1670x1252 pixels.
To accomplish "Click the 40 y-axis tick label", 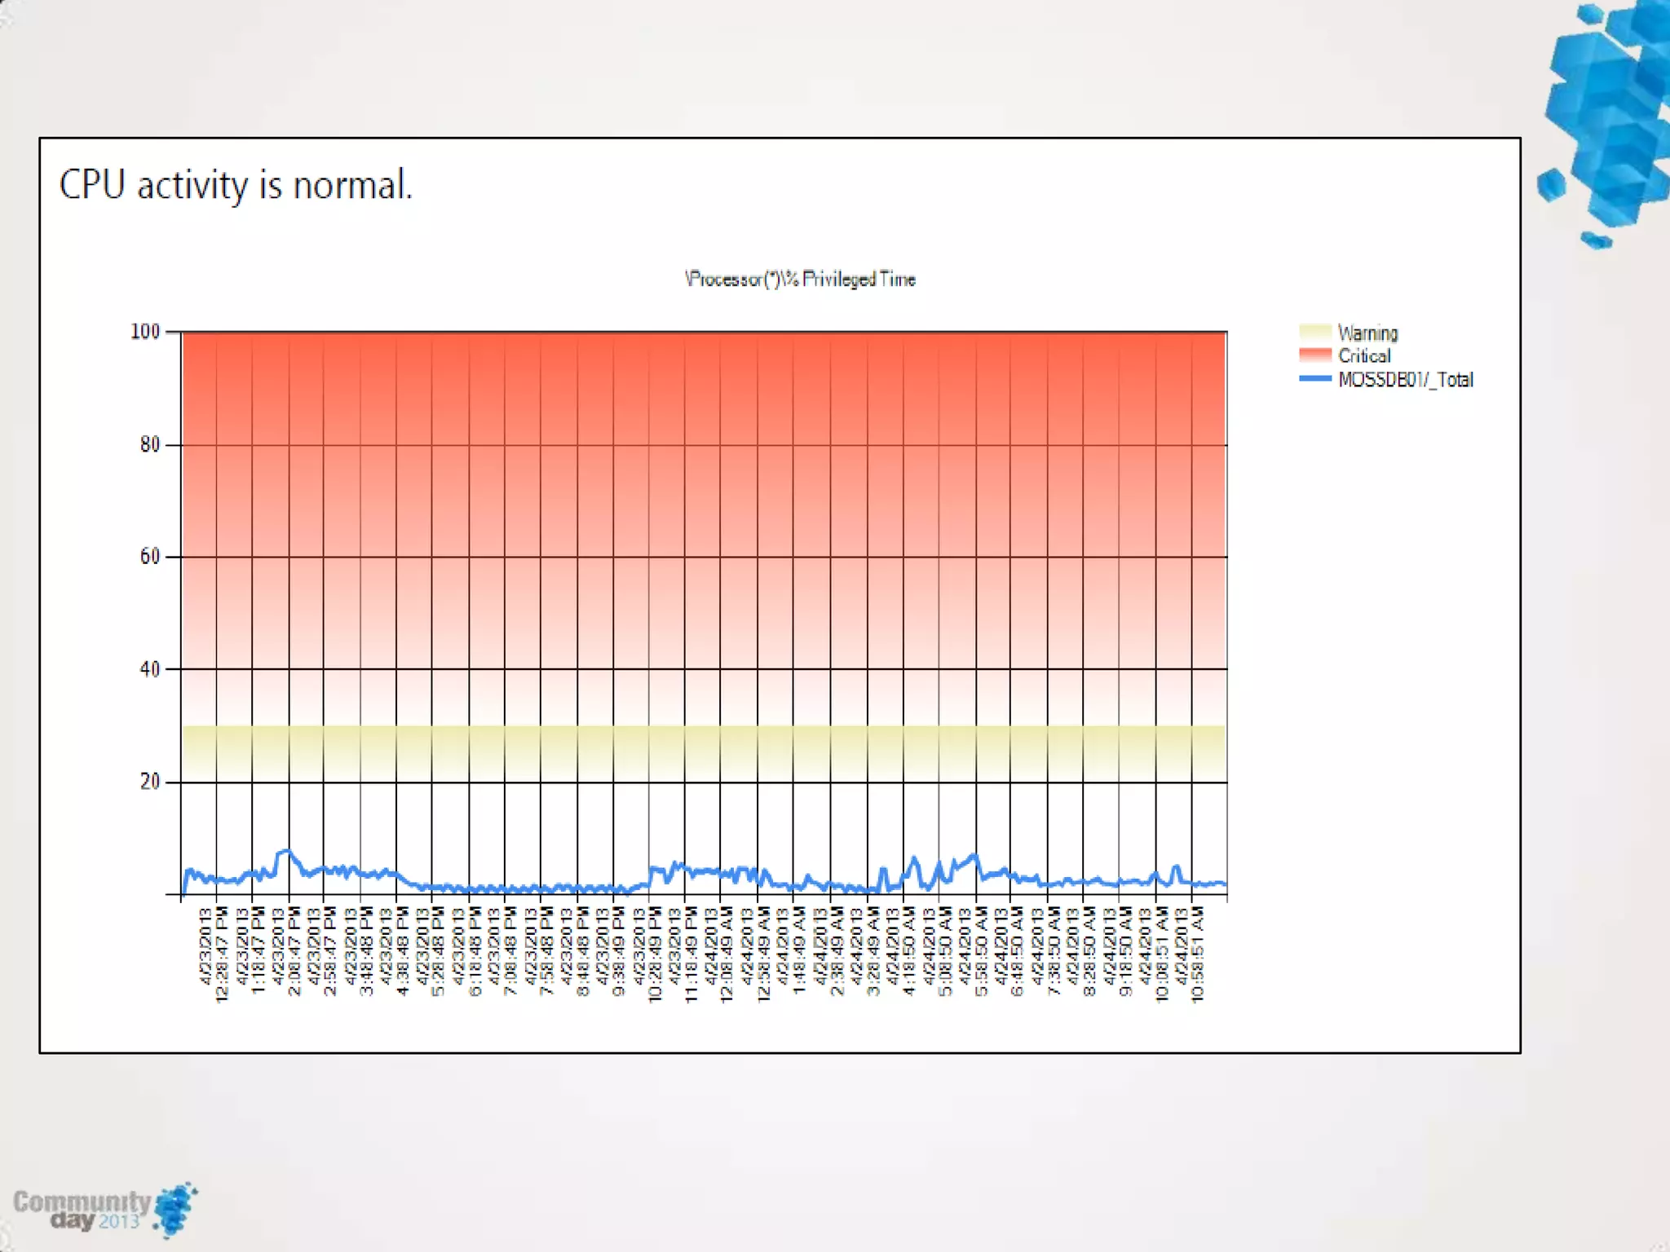I will tap(149, 669).
